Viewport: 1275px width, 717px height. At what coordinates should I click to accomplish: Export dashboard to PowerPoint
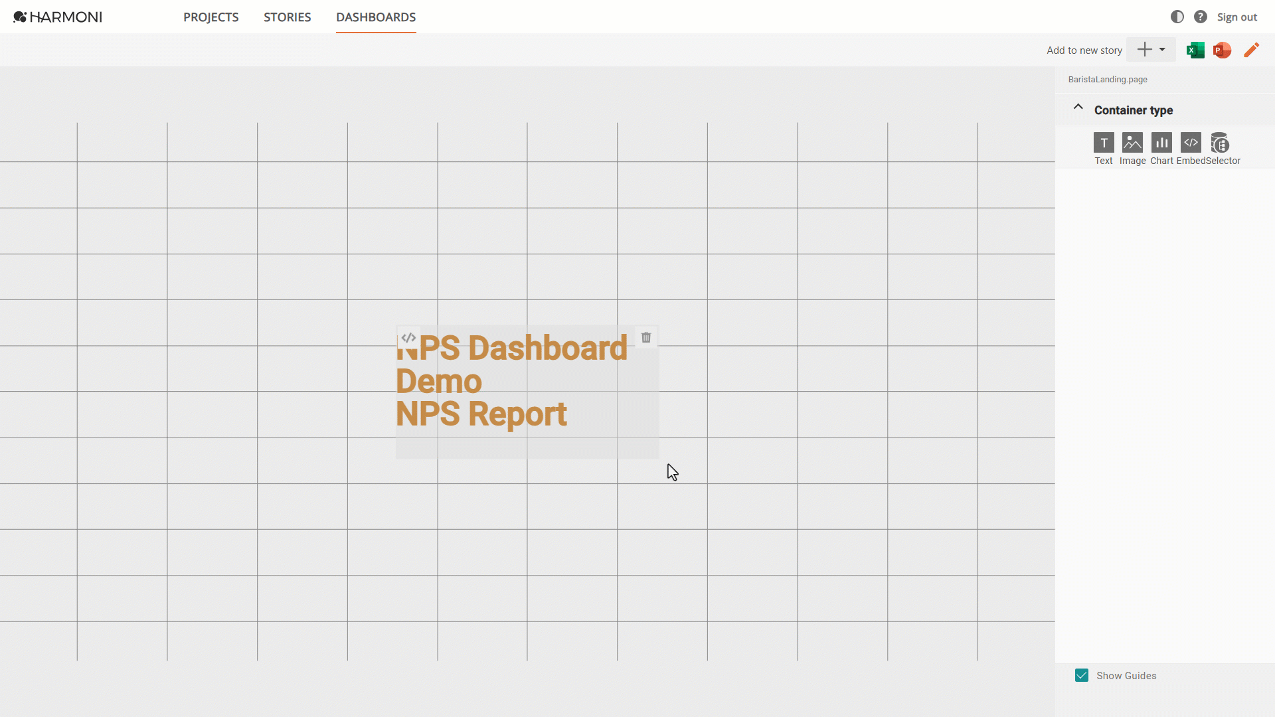pyautogui.click(x=1222, y=50)
